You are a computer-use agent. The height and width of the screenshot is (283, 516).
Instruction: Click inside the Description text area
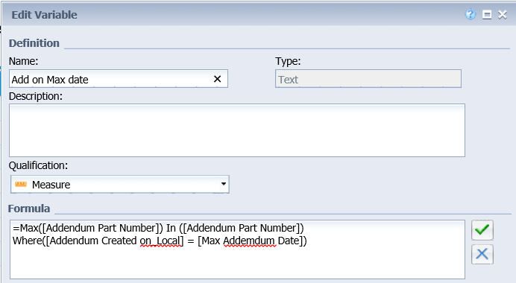pos(237,130)
